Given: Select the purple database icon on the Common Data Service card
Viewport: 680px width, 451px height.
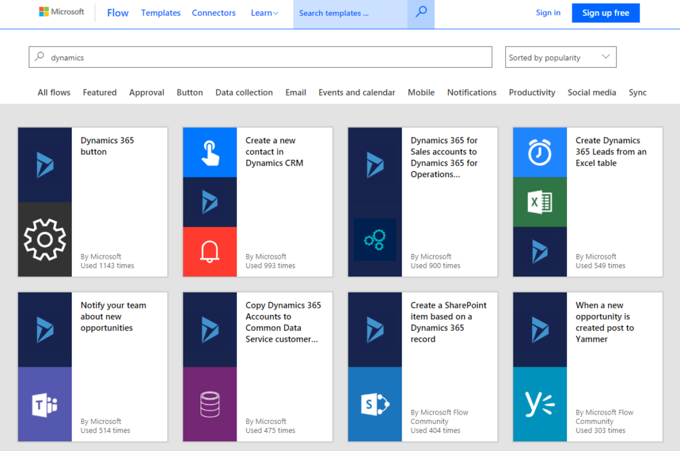Looking at the screenshot, I should pyautogui.click(x=209, y=405).
